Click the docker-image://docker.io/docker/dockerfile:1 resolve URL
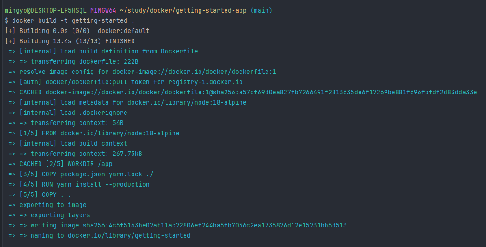The image size is (486, 247). 194,72
